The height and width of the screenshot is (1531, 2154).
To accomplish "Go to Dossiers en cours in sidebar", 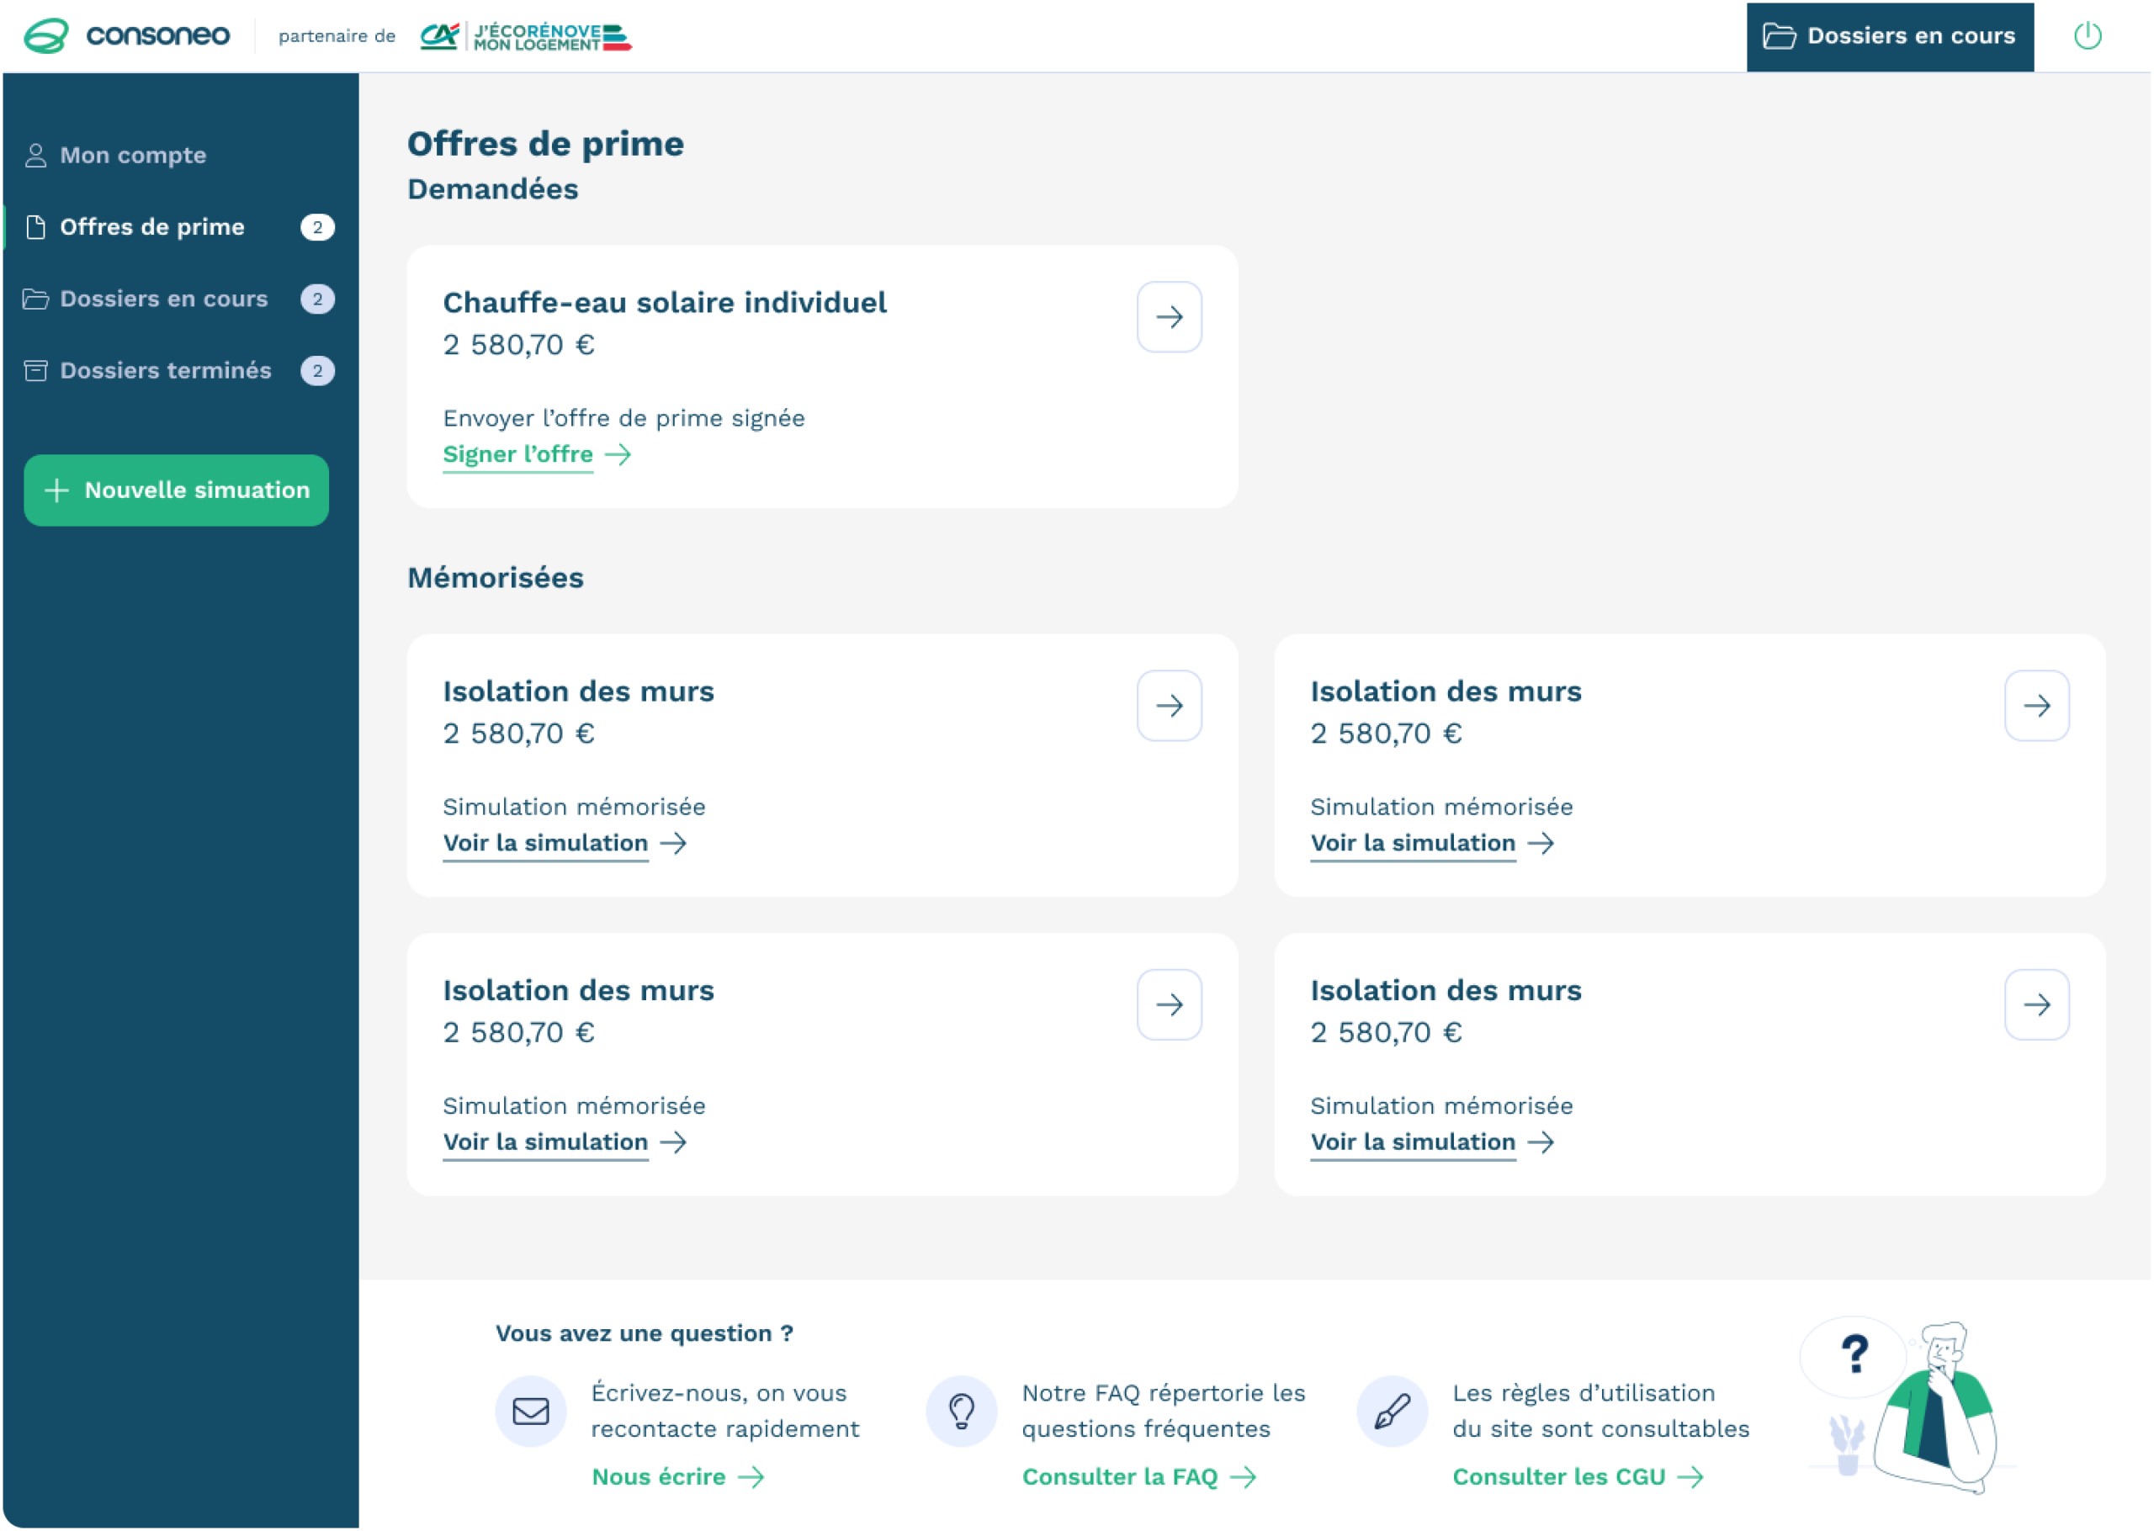I will click(x=163, y=299).
